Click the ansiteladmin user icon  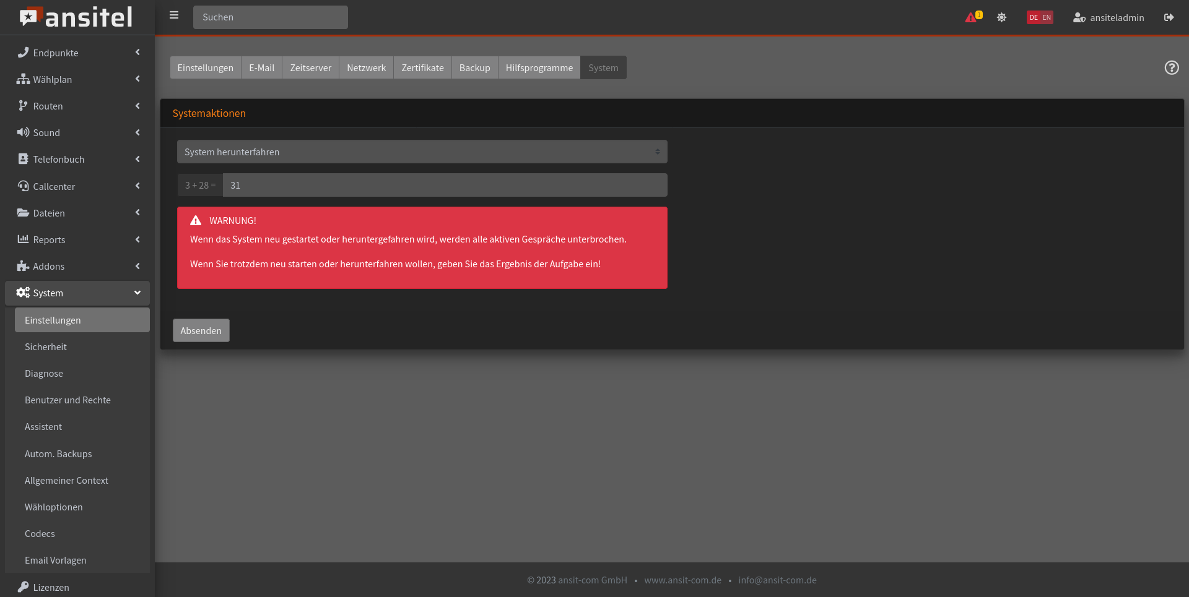tap(1079, 17)
